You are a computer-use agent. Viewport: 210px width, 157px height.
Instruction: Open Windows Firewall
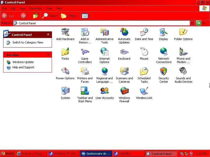[x=124, y=95]
